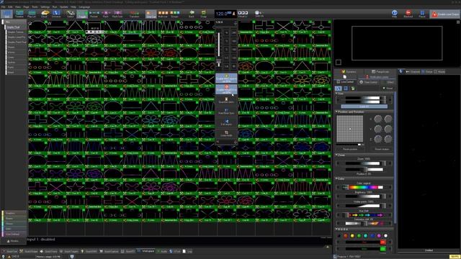461x259 pixels.
Task: Switch to the Workspace bottom tab
Action: 146,251
